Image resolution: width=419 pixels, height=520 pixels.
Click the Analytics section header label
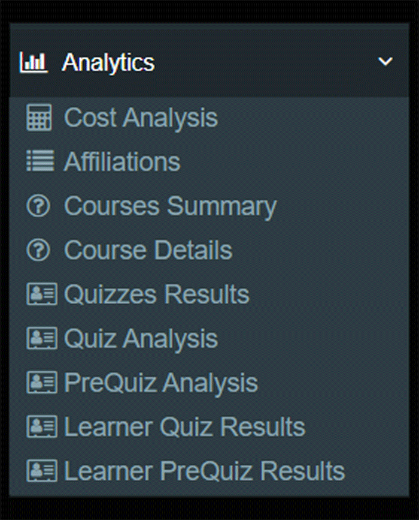[x=108, y=62]
